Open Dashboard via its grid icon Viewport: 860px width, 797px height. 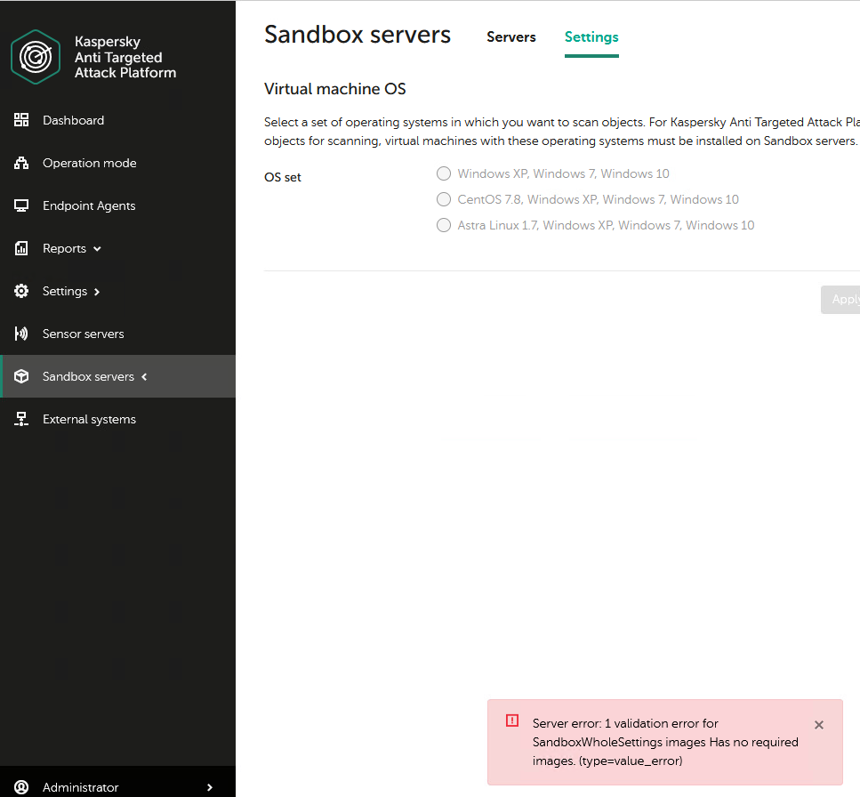(22, 120)
